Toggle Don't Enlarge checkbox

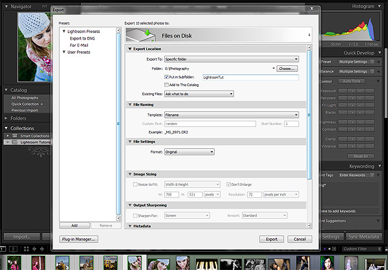[x=229, y=185]
